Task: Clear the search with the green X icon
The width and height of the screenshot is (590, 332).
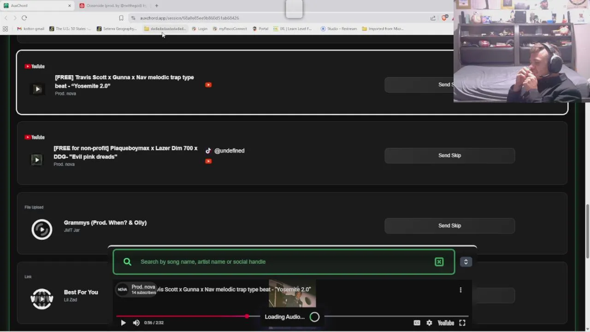Action: (439, 262)
